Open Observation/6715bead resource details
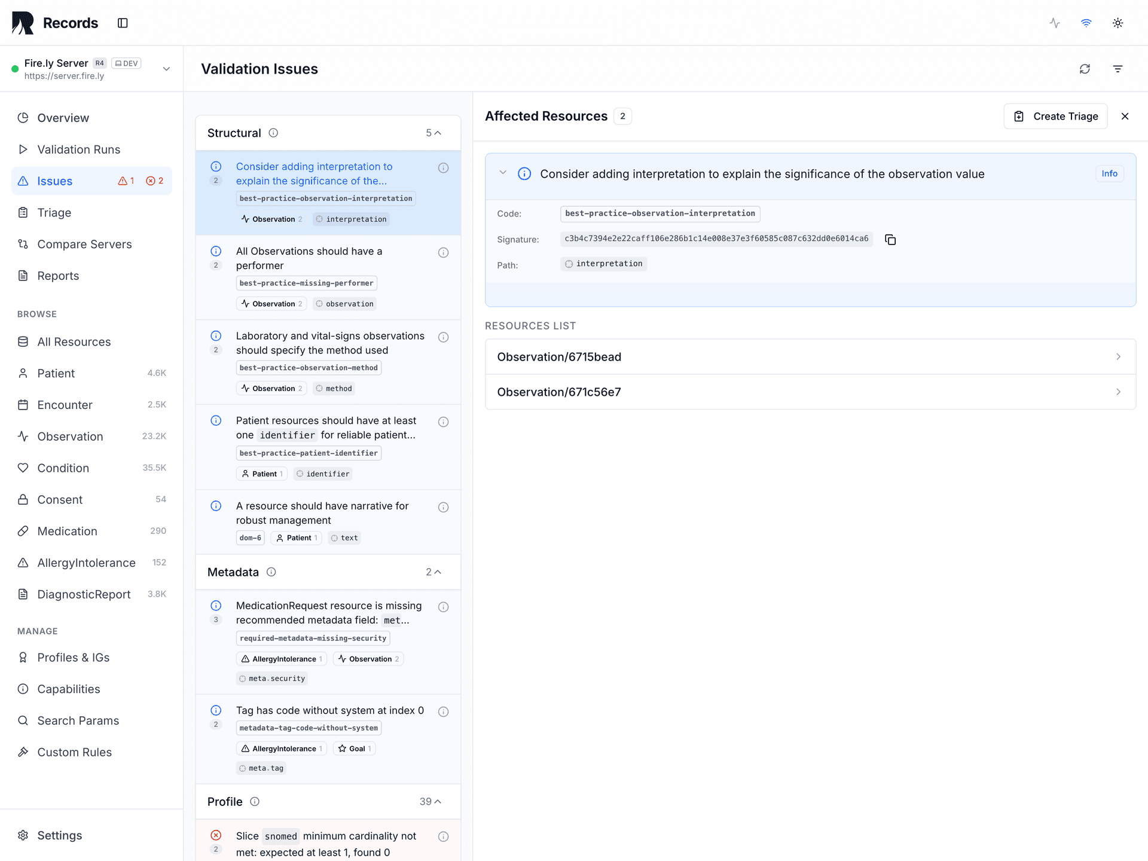 pyautogui.click(x=810, y=356)
